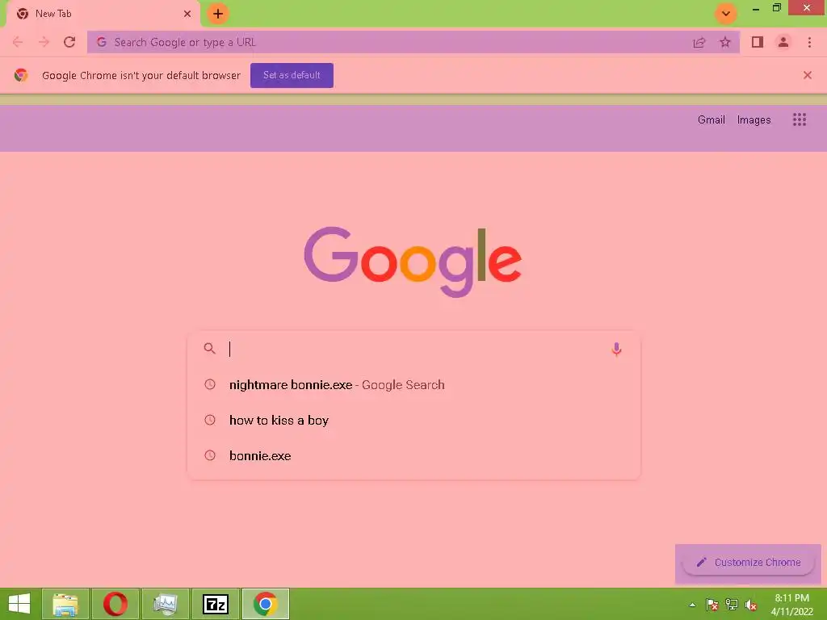The image size is (827, 620).
Task: Open File Explorer from taskbar
Action: 65,604
